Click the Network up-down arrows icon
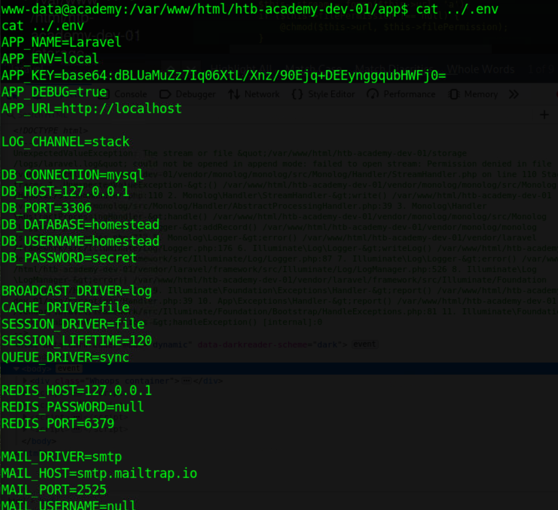 coord(234,94)
